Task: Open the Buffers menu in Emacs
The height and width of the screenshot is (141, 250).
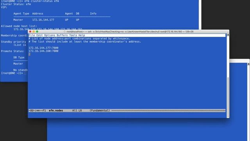Action: click(x=62, y=35)
